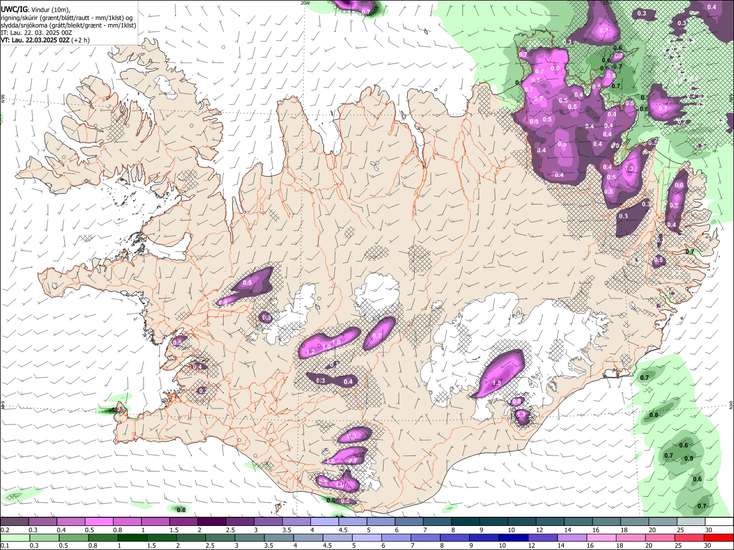Click the 20W longitude label at top
734x550 pixels.
pos(306,3)
